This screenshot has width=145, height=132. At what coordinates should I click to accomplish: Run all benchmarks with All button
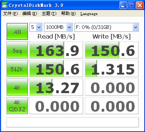(x=17, y=31)
